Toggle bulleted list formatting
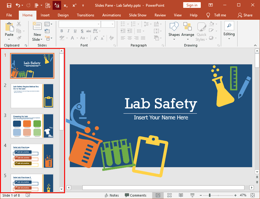The width and height of the screenshot is (260, 199). coord(122,24)
